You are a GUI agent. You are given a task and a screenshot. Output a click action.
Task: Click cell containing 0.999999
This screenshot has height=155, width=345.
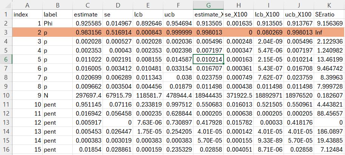[x=178, y=33]
